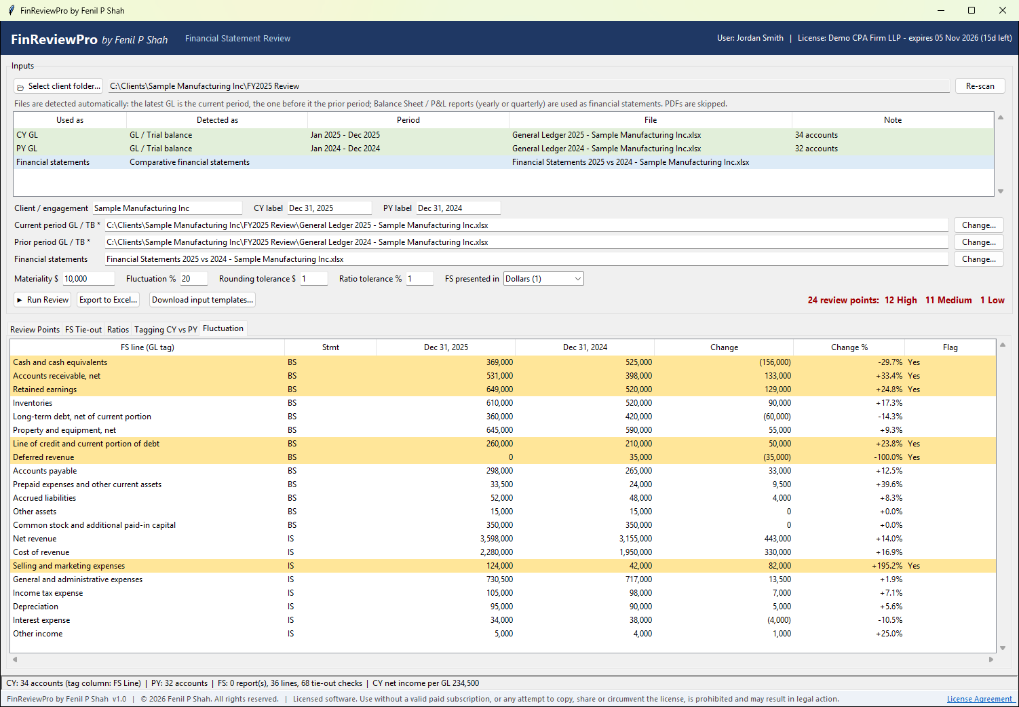The image size is (1019, 707).
Task: Select the Fluctuation tab
Action: tap(223, 328)
